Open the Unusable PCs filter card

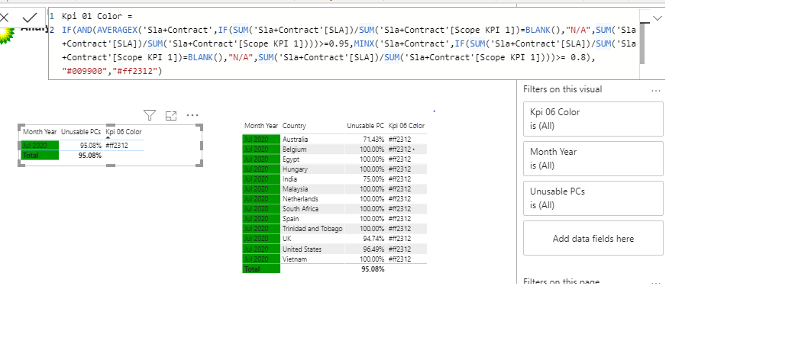593,198
